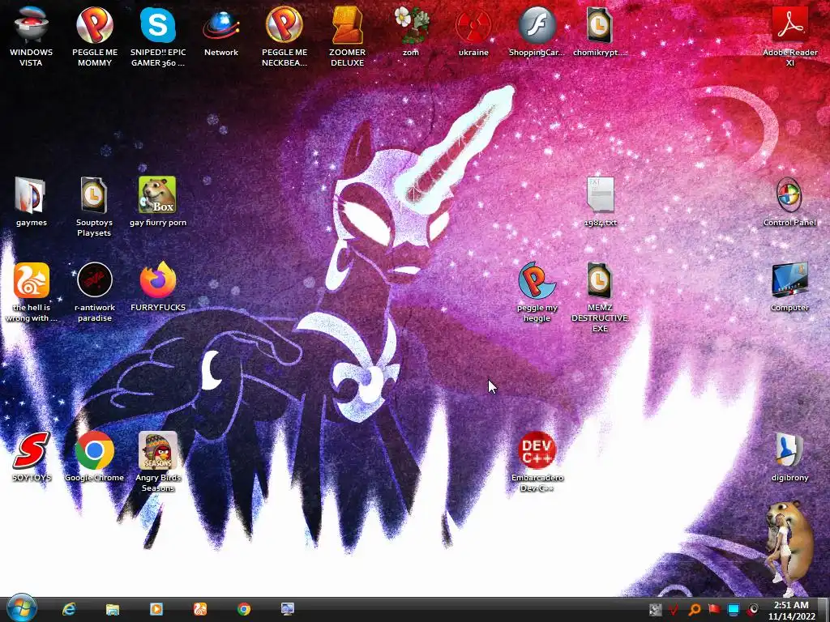Open the Control Panel desktop icon
830x622 pixels.
coord(789,195)
